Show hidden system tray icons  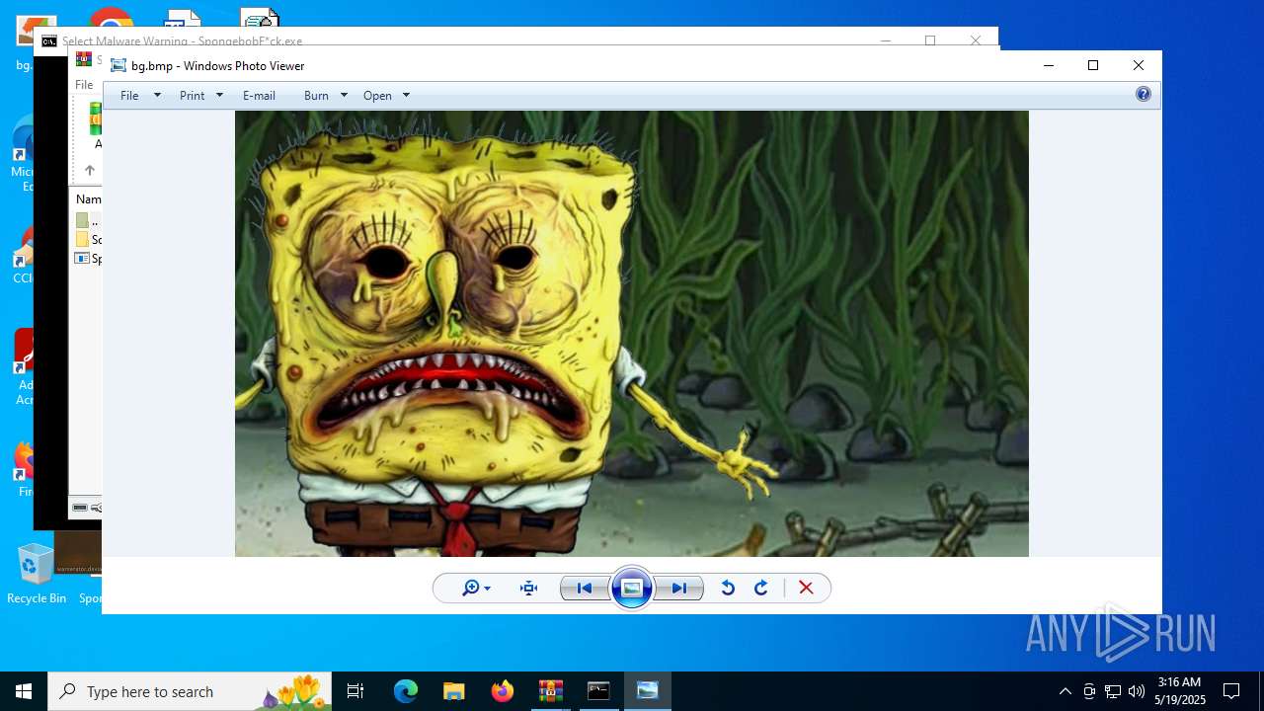pos(1065,691)
